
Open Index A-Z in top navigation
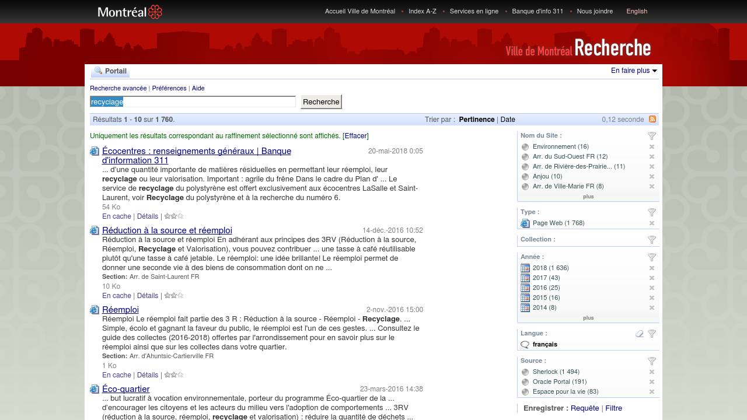pos(423,11)
